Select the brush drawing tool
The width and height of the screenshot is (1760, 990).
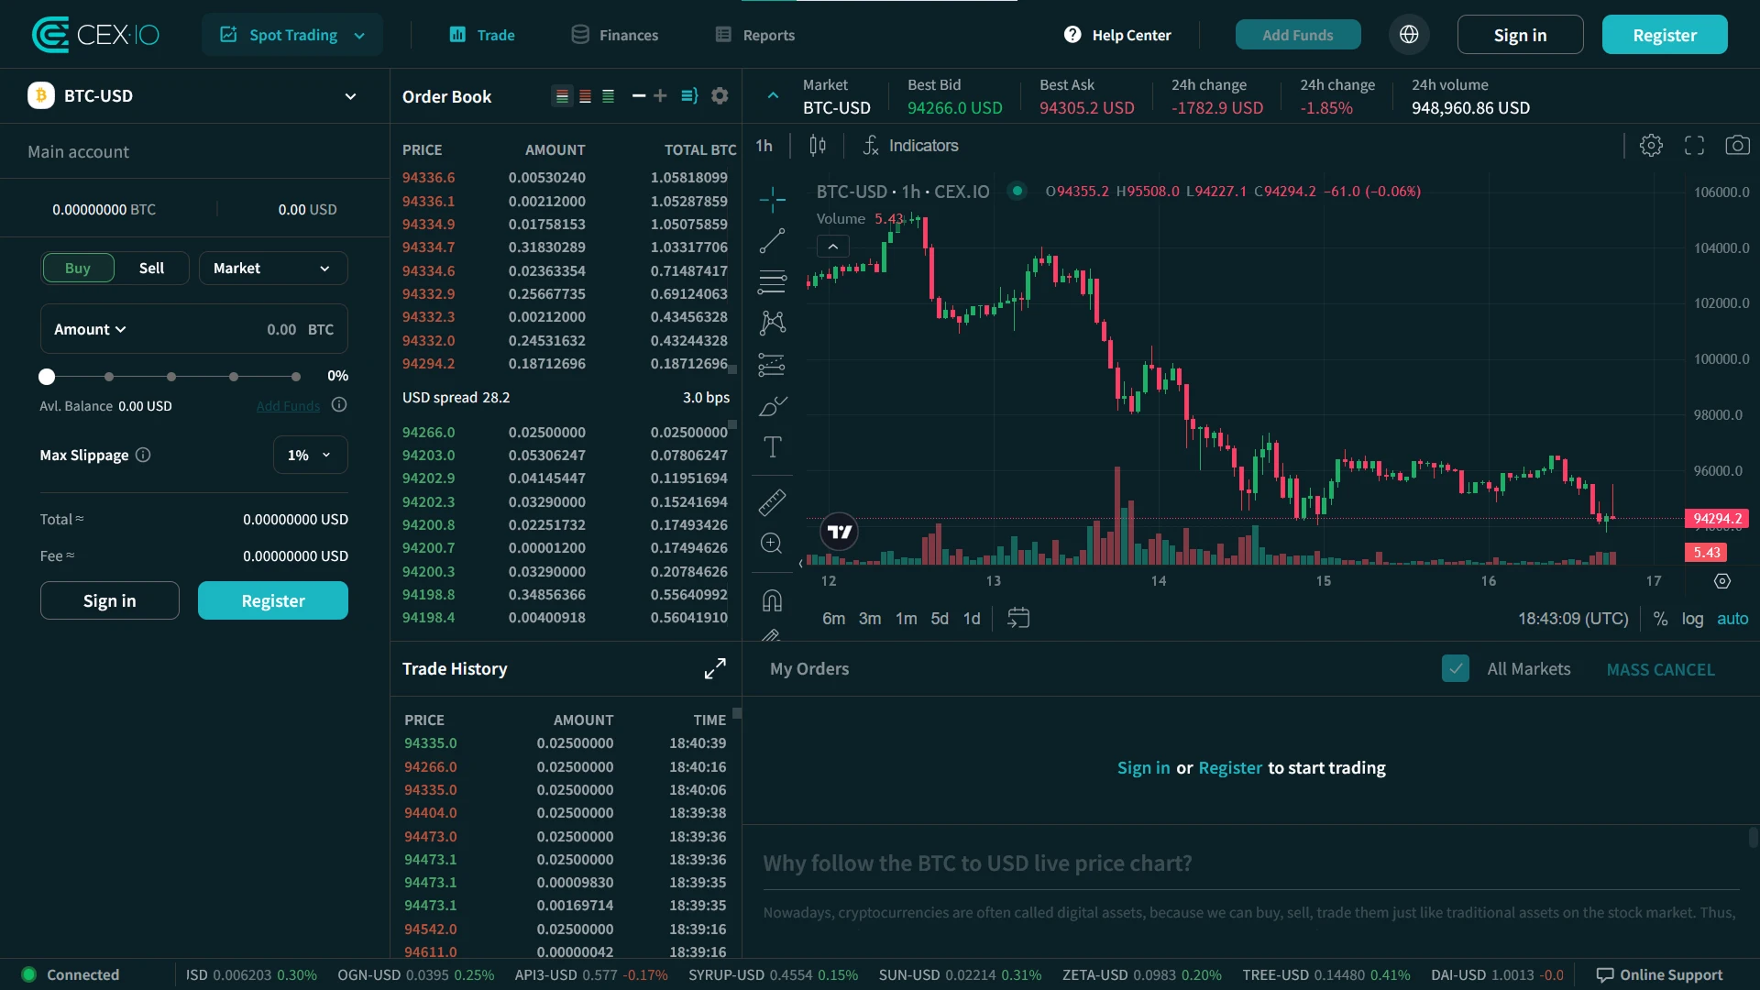pyautogui.click(x=773, y=405)
